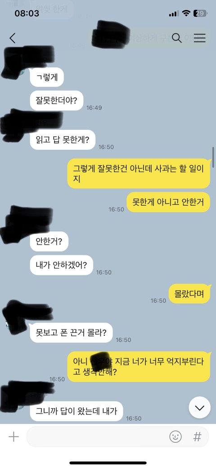Tap the message "못보고 폰 끈거 몰라?"
This screenshot has height=469, width=216.
pyautogui.click(x=71, y=333)
